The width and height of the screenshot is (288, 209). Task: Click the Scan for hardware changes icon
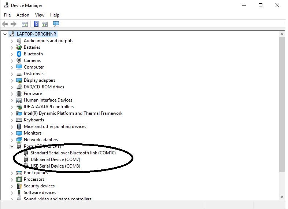(56, 24)
